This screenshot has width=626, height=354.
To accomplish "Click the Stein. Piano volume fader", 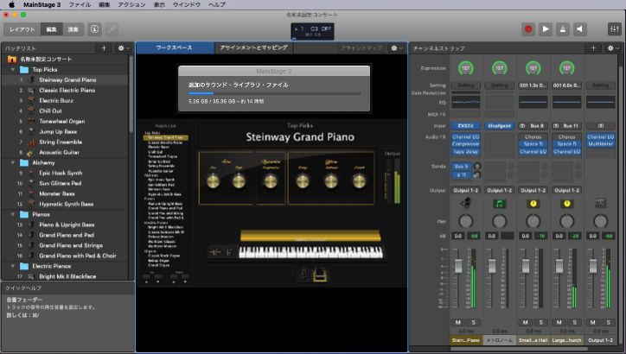I will tap(458, 266).
